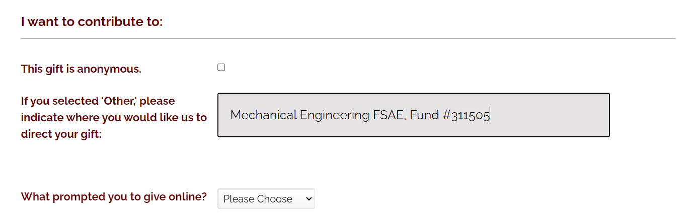
Task: Click the 'What prompted you to give online?' label
Action: [x=114, y=196]
